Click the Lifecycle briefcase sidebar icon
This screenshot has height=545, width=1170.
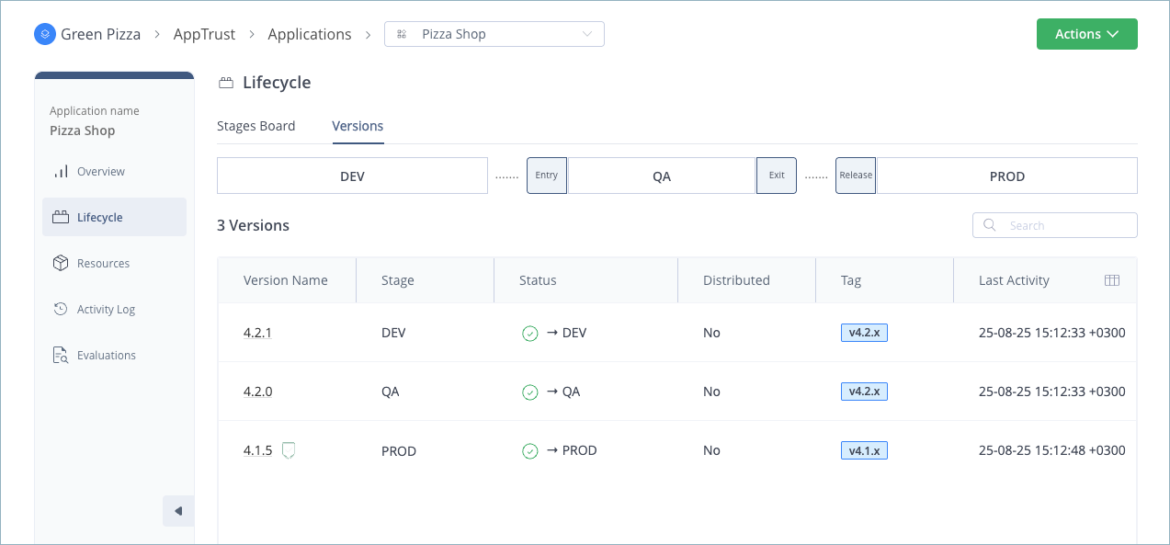pos(61,217)
